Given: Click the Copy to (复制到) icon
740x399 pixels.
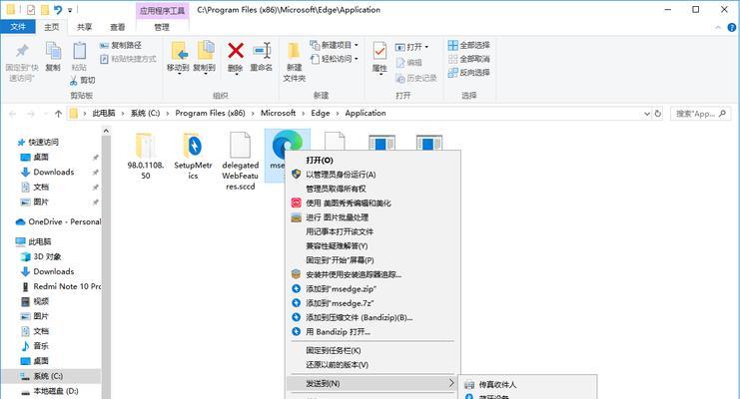Looking at the screenshot, I should (x=205, y=51).
